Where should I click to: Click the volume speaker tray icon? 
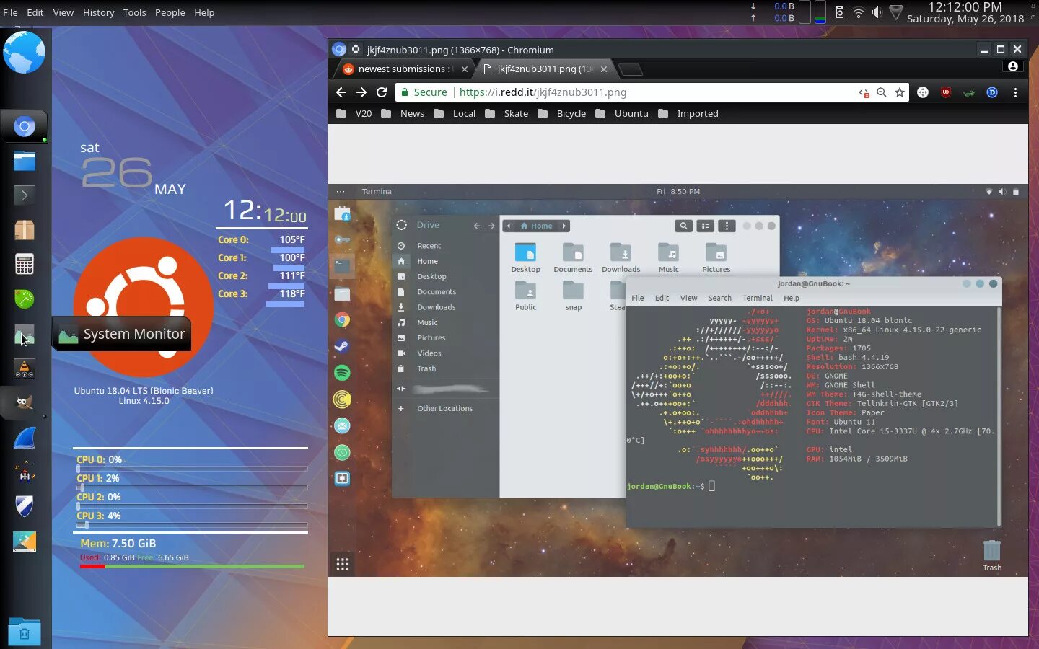click(877, 12)
